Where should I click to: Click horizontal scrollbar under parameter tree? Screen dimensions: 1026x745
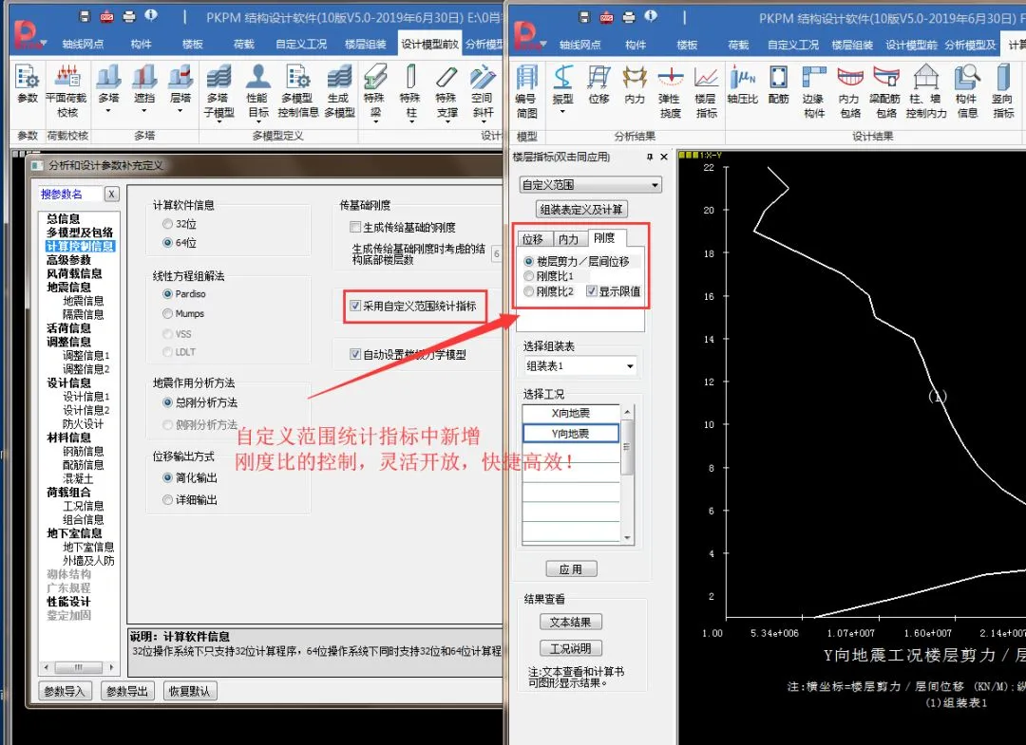point(79,667)
